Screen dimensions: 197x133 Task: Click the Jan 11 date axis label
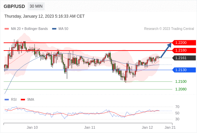point(90,127)
